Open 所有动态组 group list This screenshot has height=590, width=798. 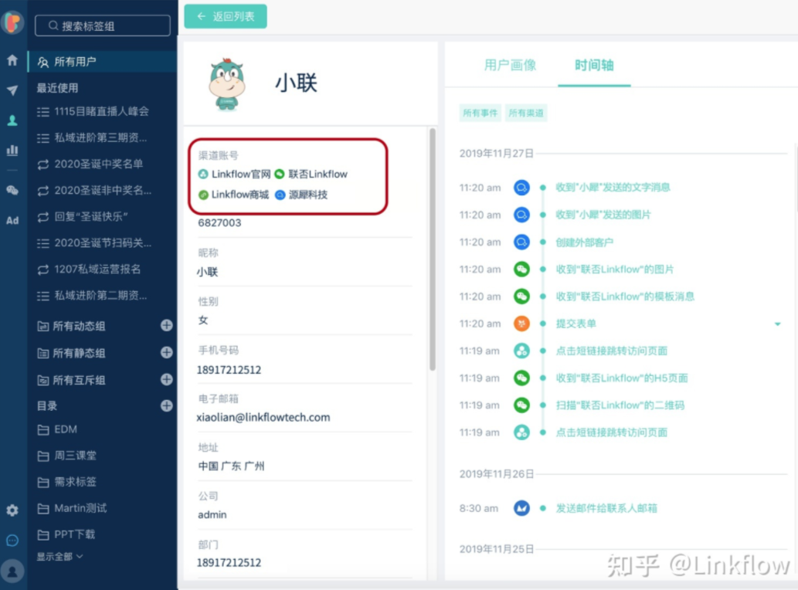(x=79, y=326)
